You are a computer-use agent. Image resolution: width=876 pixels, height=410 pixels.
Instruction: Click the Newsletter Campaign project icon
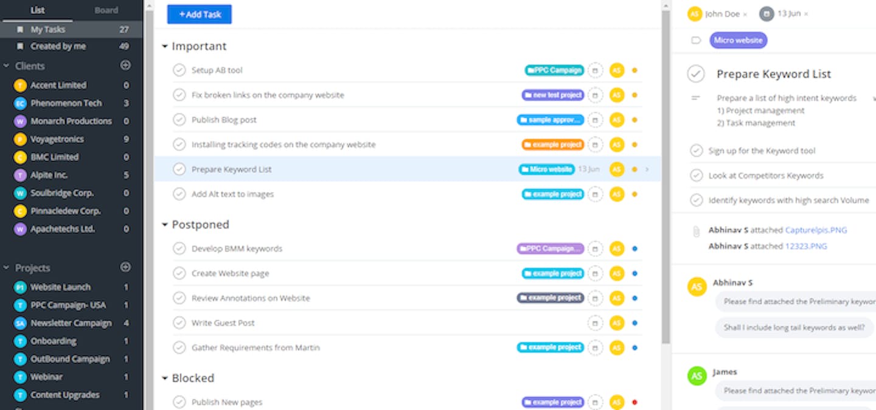pos(20,323)
